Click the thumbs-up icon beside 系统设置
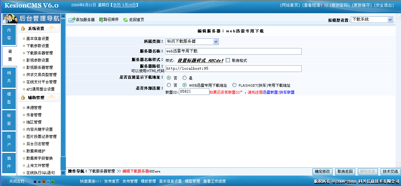 pos(23,29)
